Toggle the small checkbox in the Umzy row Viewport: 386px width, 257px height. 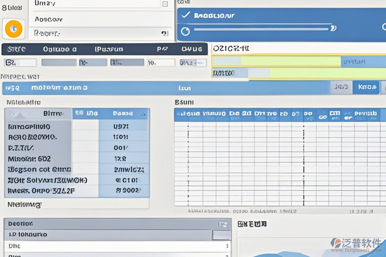coord(165,4)
